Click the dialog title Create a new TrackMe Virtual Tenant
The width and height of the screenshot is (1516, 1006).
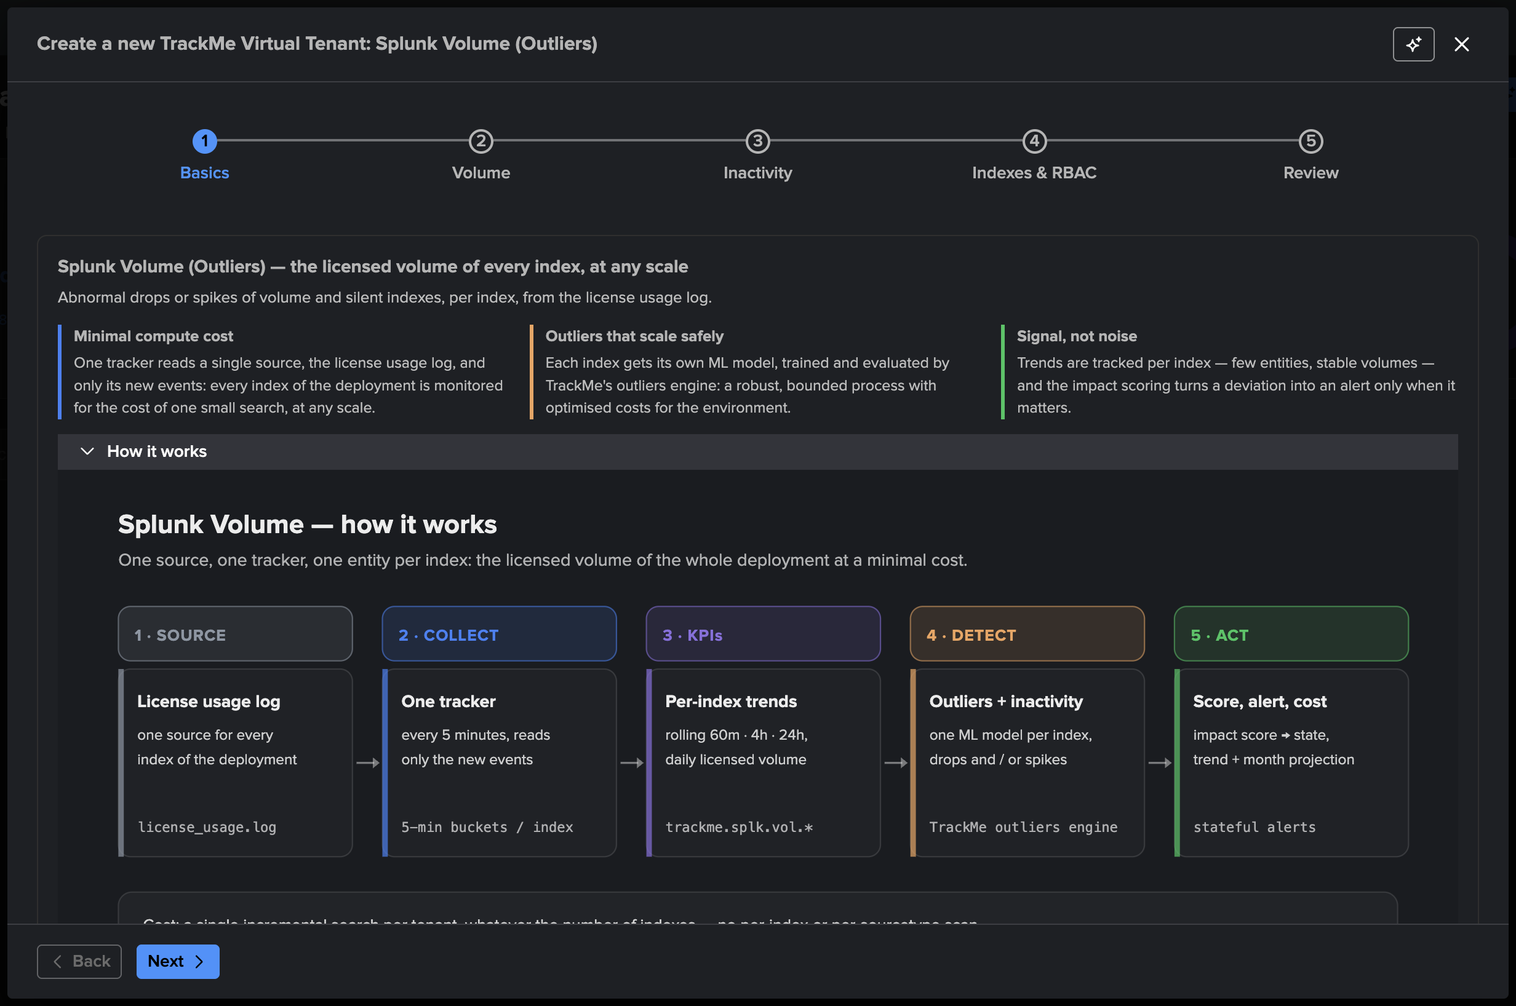(x=316, y=44)
